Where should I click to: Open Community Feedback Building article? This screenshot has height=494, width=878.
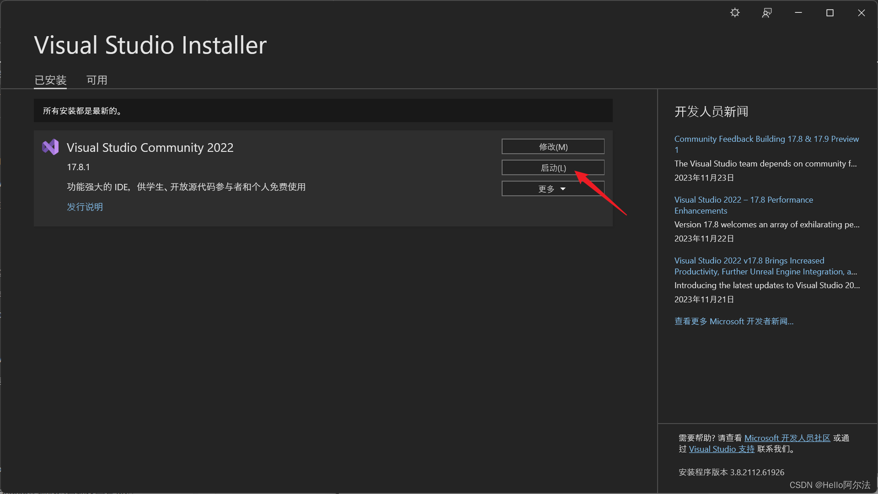click(x=766, y=144)
